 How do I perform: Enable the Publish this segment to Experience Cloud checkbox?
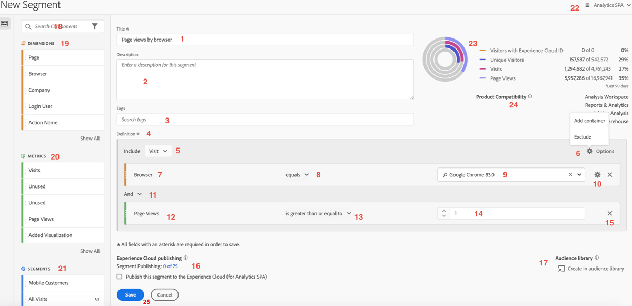120,276
